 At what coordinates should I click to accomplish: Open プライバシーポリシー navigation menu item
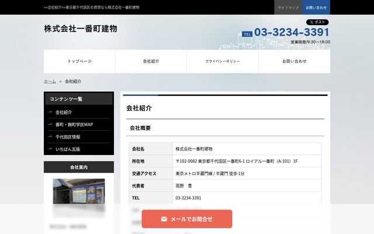tap(223, 61)
